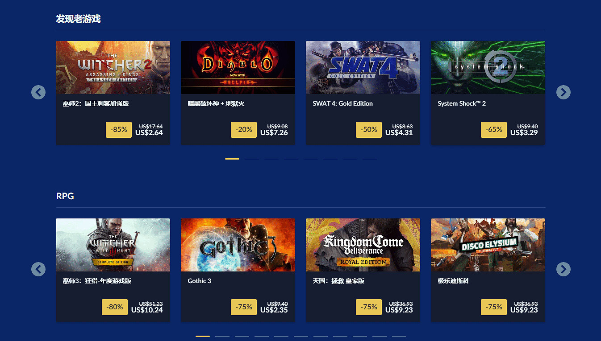Viewport: 601px width, 341px height.
Task: Click right arrow of RPG carousel
Action: (x=563, y=269)
